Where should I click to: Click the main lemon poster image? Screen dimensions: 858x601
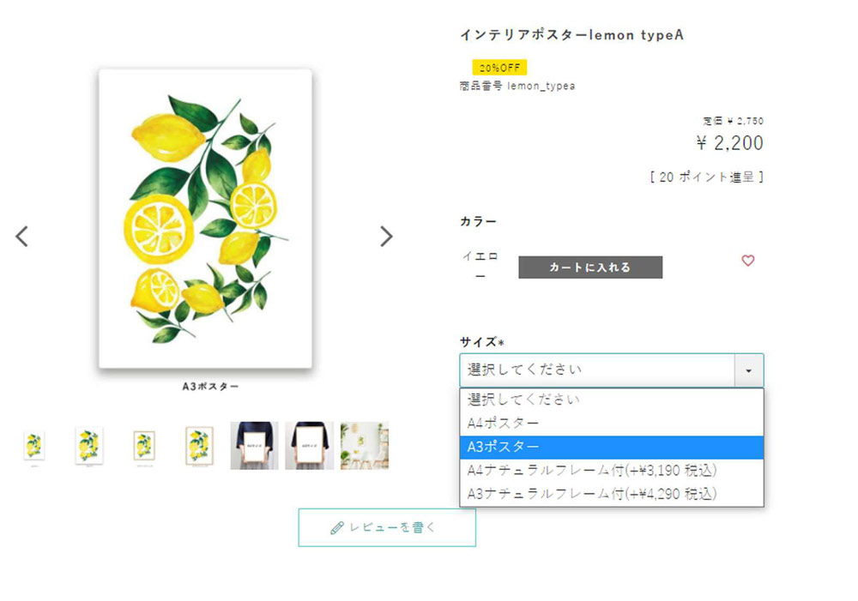tap(205, 219)
